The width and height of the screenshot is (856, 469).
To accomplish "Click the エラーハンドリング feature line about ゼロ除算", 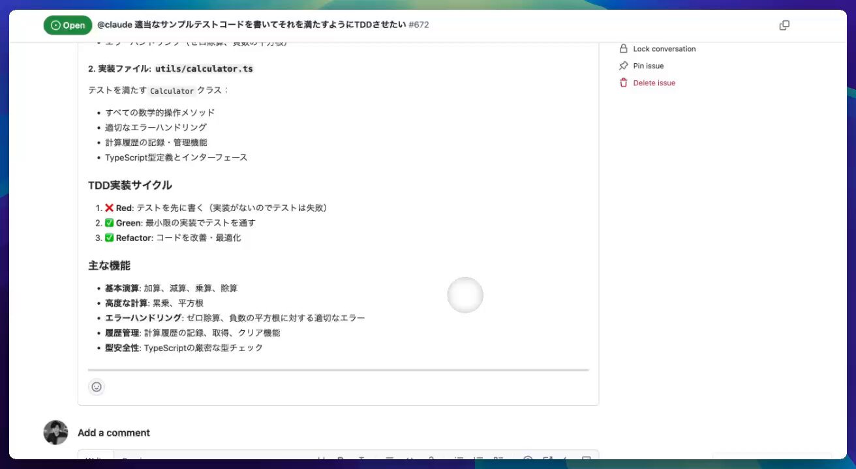I will click(235, 318).
